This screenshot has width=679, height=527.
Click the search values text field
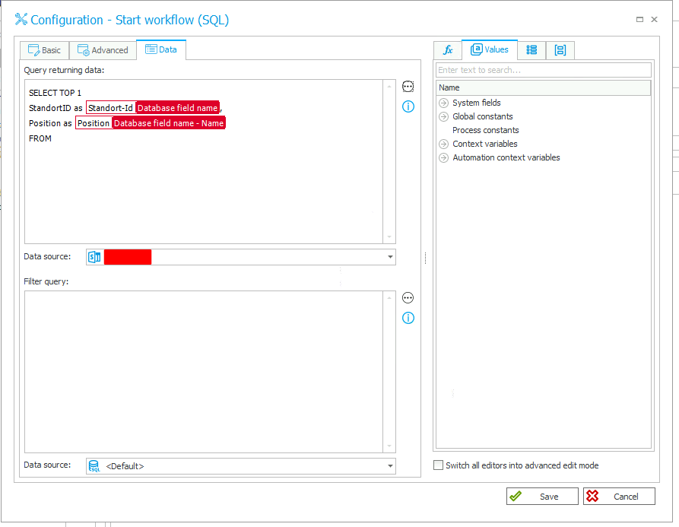[543, 70]
